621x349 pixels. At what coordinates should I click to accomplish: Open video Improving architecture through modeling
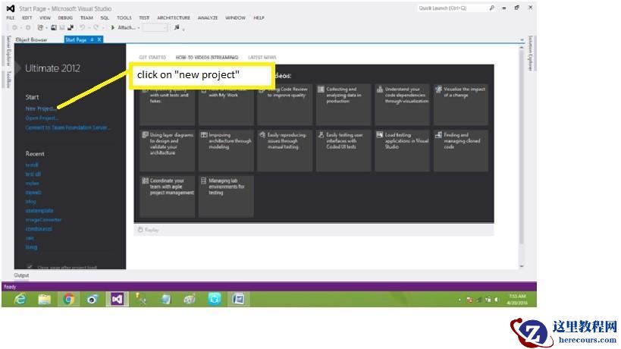click(226, 150)
